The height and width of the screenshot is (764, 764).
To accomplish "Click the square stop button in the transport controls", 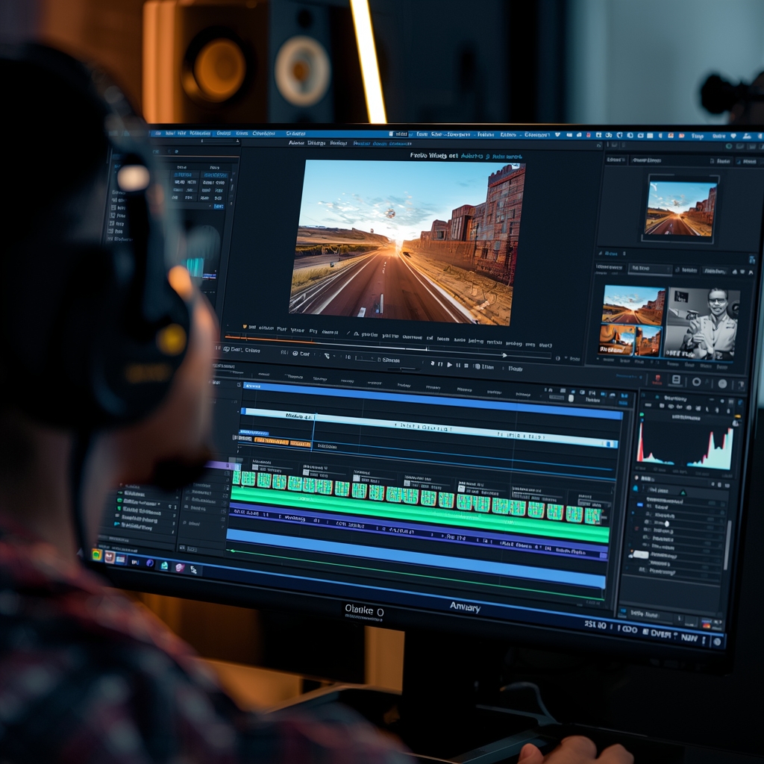I will pos(466,366).
